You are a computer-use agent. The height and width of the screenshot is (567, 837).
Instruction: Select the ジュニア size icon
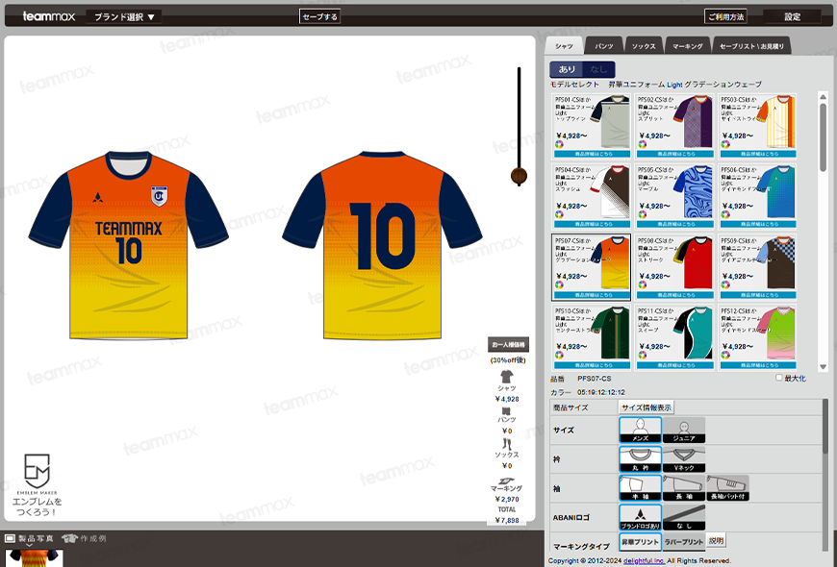point(684,430)
